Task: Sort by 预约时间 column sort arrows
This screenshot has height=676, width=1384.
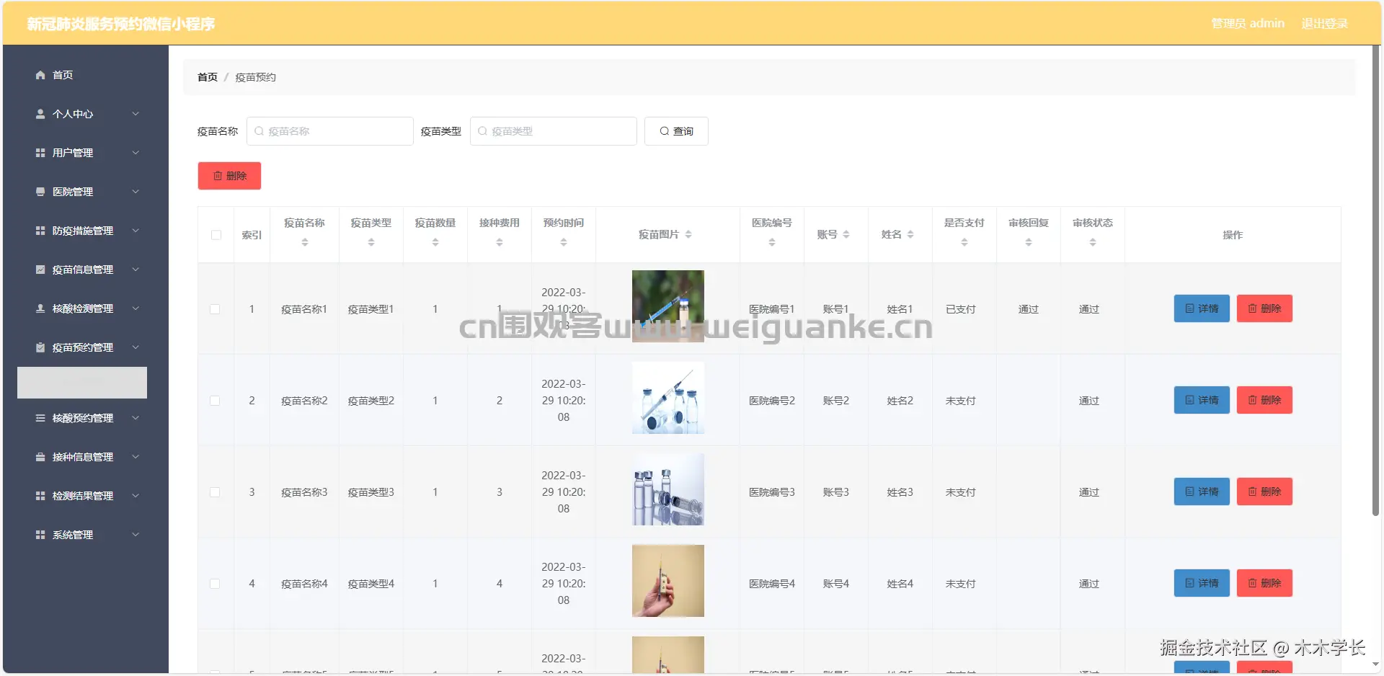Action: tap(564, 243)
